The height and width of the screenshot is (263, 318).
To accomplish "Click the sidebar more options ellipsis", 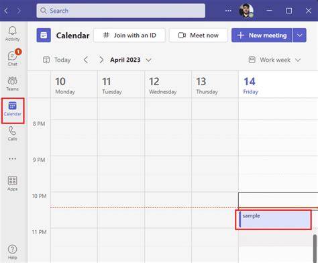I will (x=12, y=159).
